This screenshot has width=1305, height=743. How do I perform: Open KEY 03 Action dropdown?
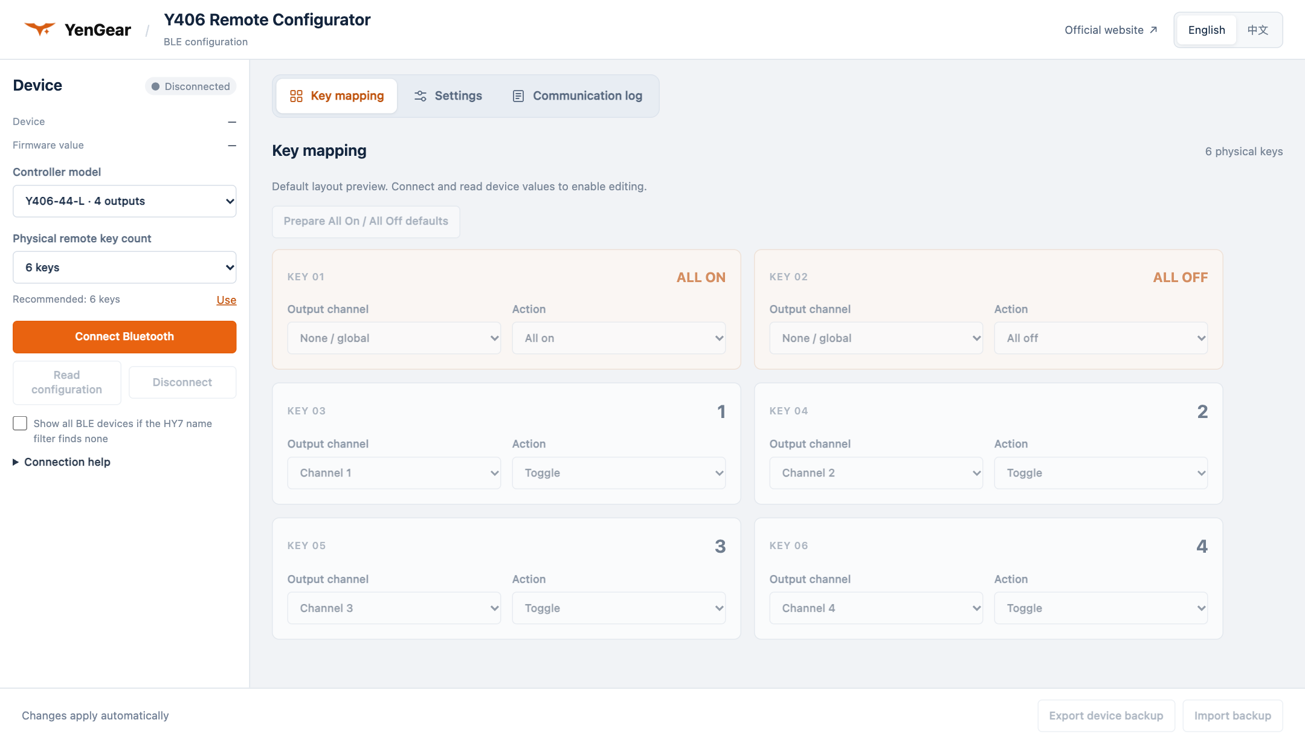(619, 473)
